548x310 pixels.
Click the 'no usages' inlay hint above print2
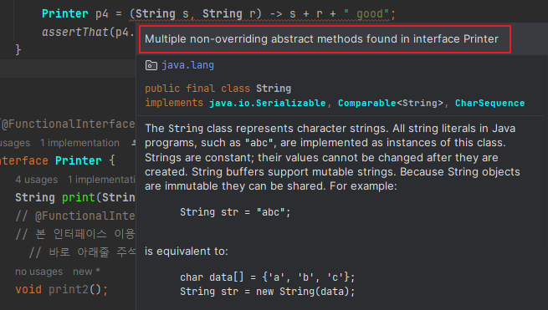coord(38,272)
